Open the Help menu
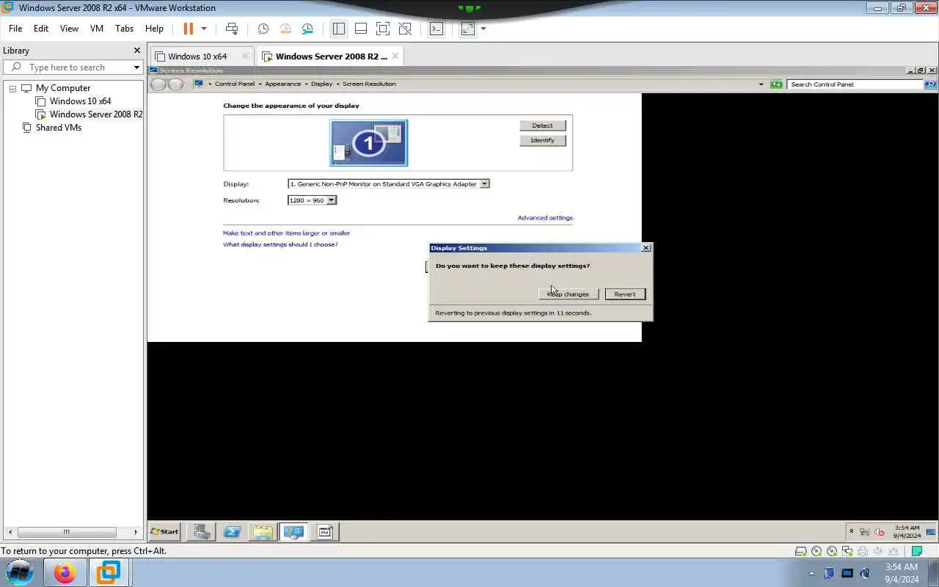Screen dimensions: 939x587 pyautogui.click(x=154, y=29)
